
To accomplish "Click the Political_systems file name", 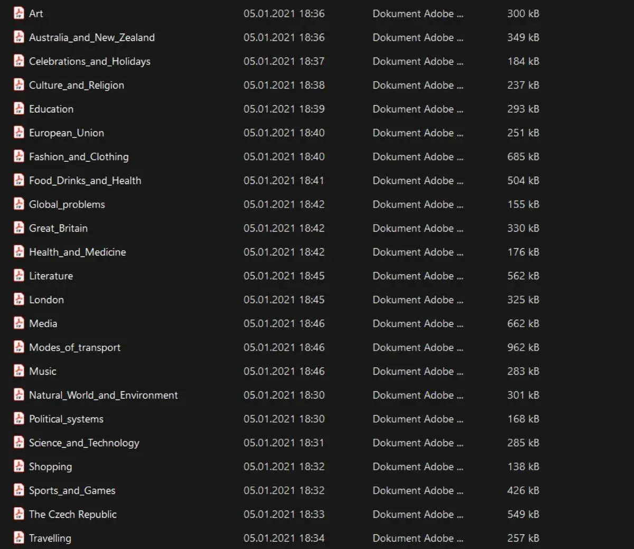I will point(66,419).
